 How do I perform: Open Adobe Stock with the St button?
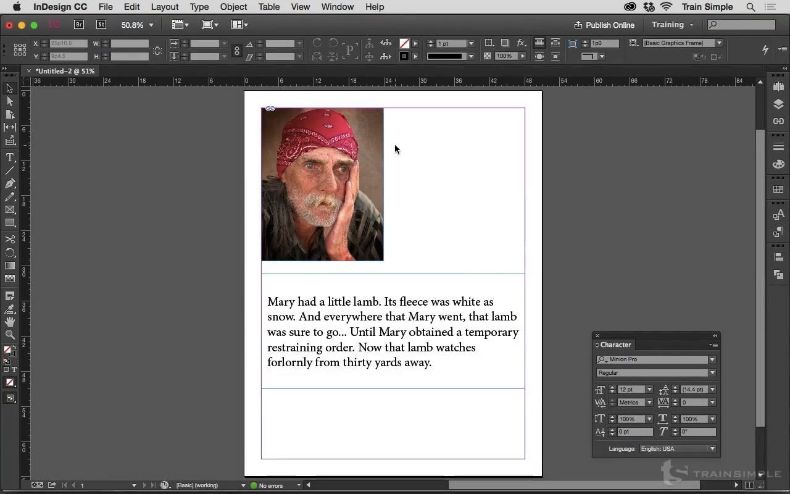click(101, 25)
